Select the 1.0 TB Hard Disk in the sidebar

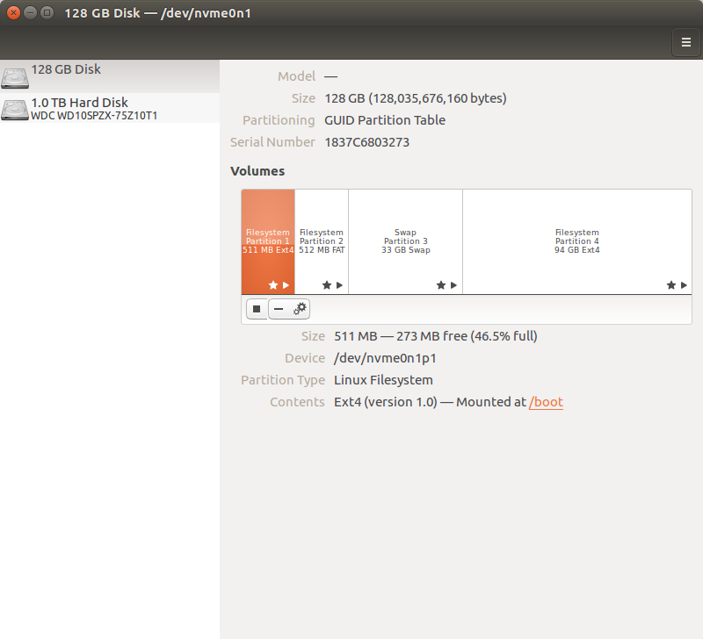pos(110,108)
